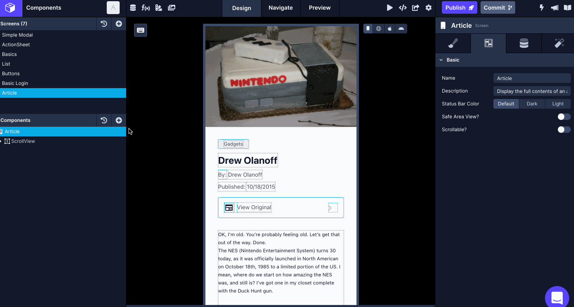Select the Article screen in Screens list
Image resolution: width=574 pixels, height=307 pixels.
pos(63,93)
